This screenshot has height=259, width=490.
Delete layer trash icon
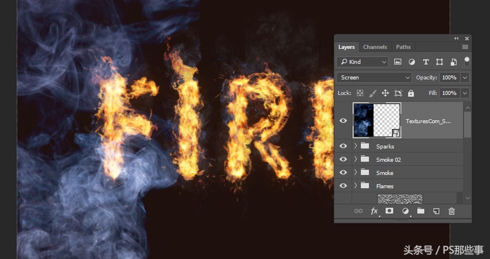pos(451,211)
